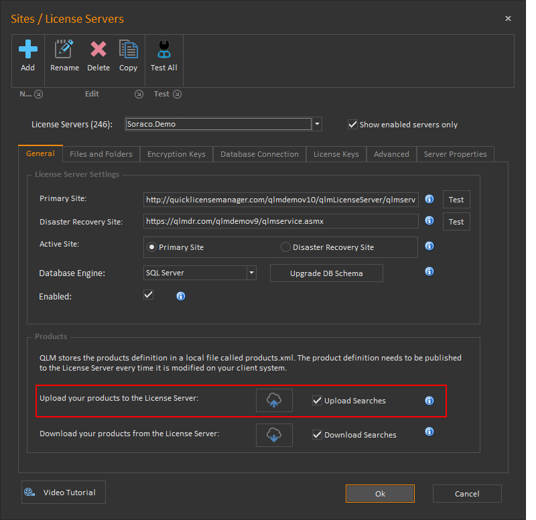
Task: Expand the License Servers dropdown
Action: point(317,124)
